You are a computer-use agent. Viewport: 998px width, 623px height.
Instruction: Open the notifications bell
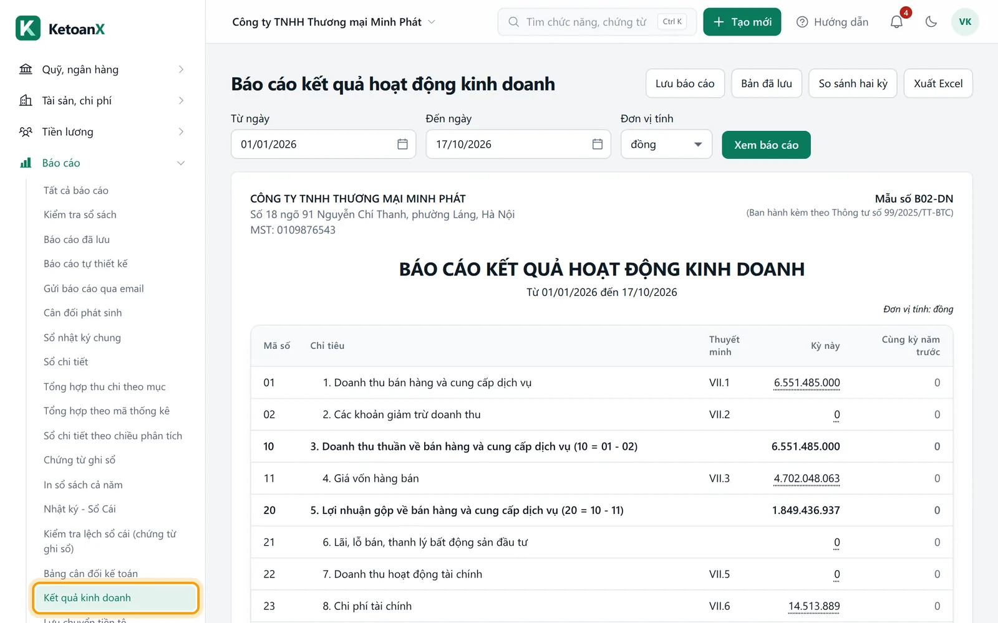click(896, 22)
